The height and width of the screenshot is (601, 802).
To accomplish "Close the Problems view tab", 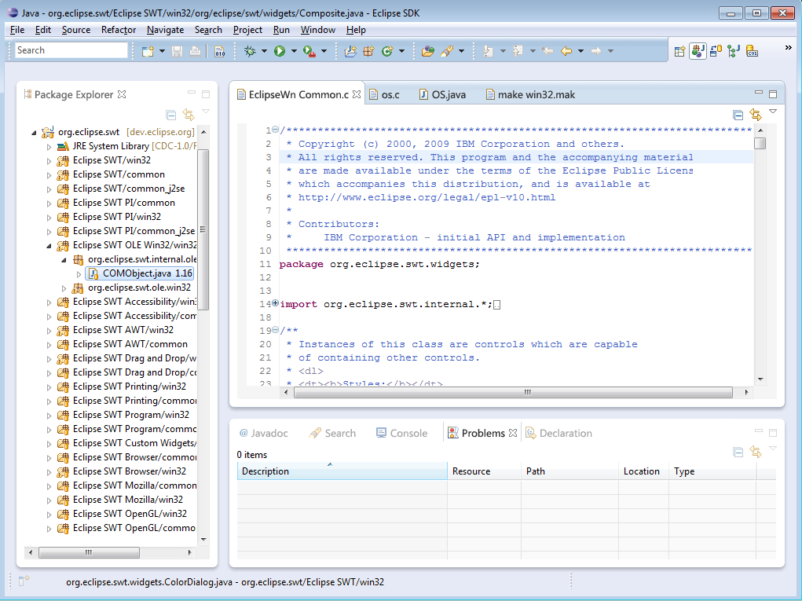I will click(x=512, y=433).
